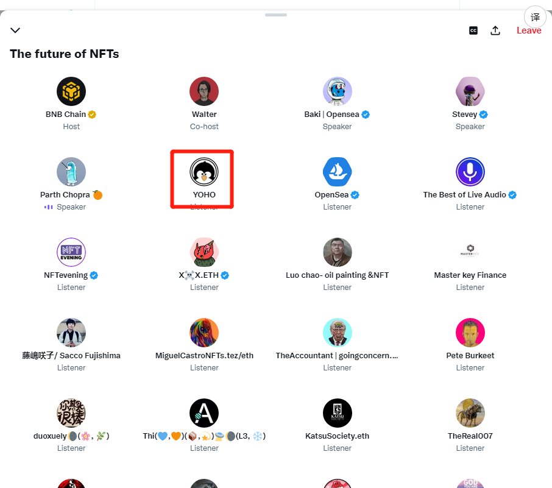Click The Best of Live Audio name
The image size is (552, 488).
pyautogui.click(x=464, y=195)
